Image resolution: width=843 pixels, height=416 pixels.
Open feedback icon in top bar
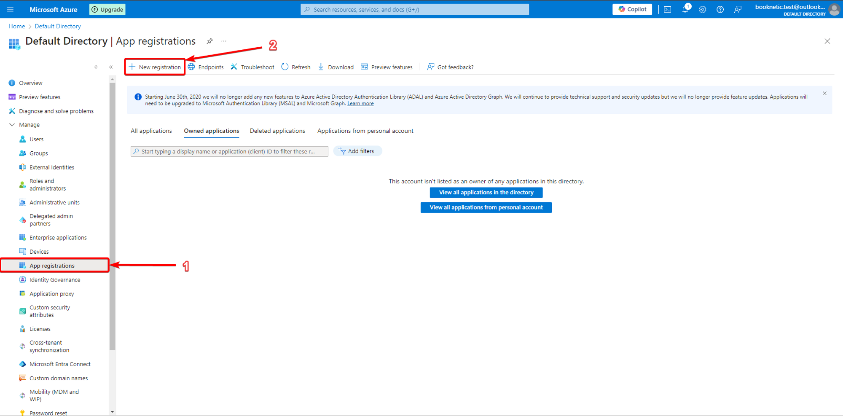[x=738, y=9]
